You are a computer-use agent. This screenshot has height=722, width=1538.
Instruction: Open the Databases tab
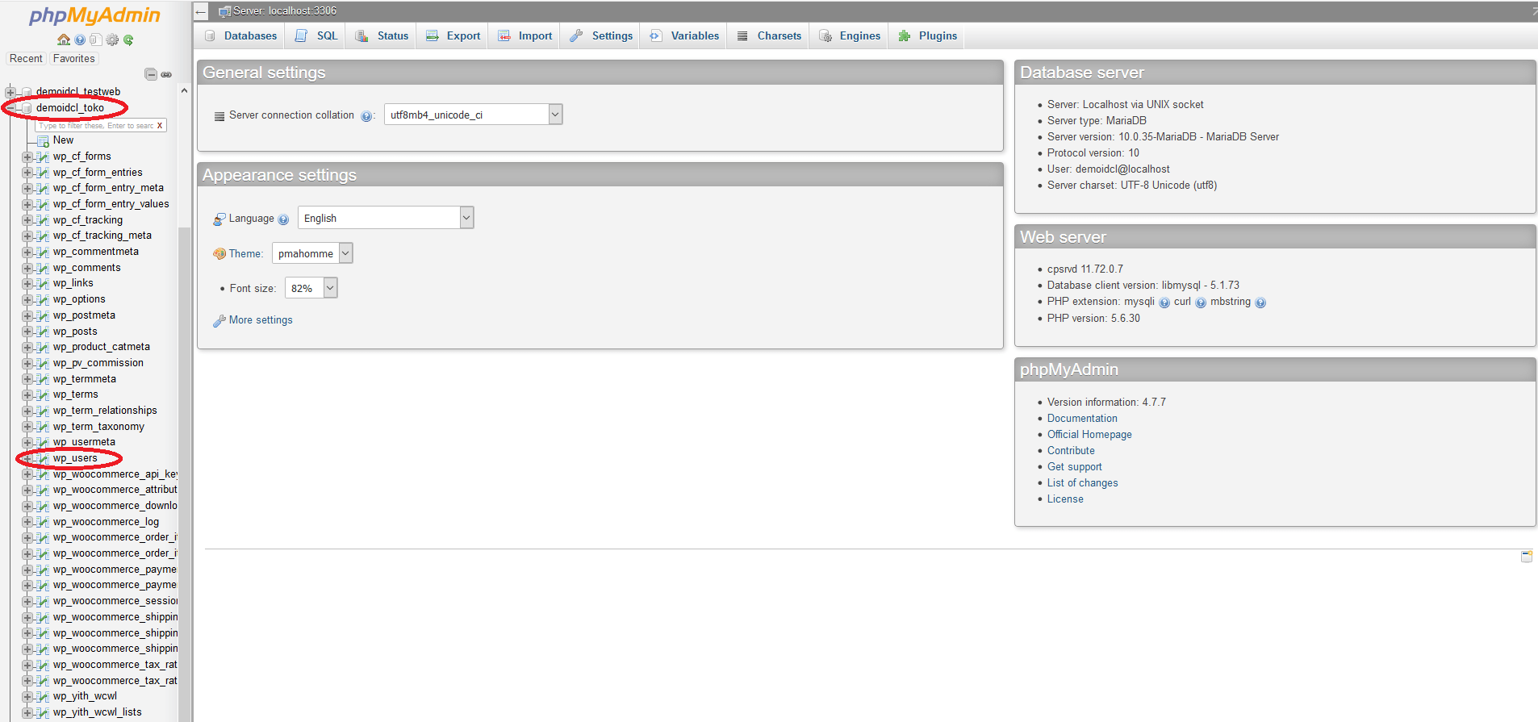pos(240,35)
